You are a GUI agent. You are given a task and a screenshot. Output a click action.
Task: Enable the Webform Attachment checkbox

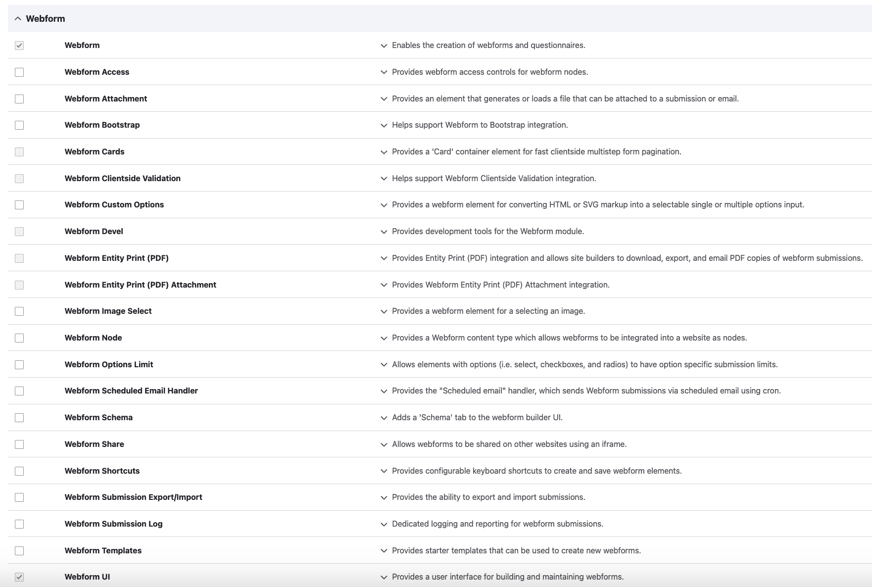coord(19,99)
